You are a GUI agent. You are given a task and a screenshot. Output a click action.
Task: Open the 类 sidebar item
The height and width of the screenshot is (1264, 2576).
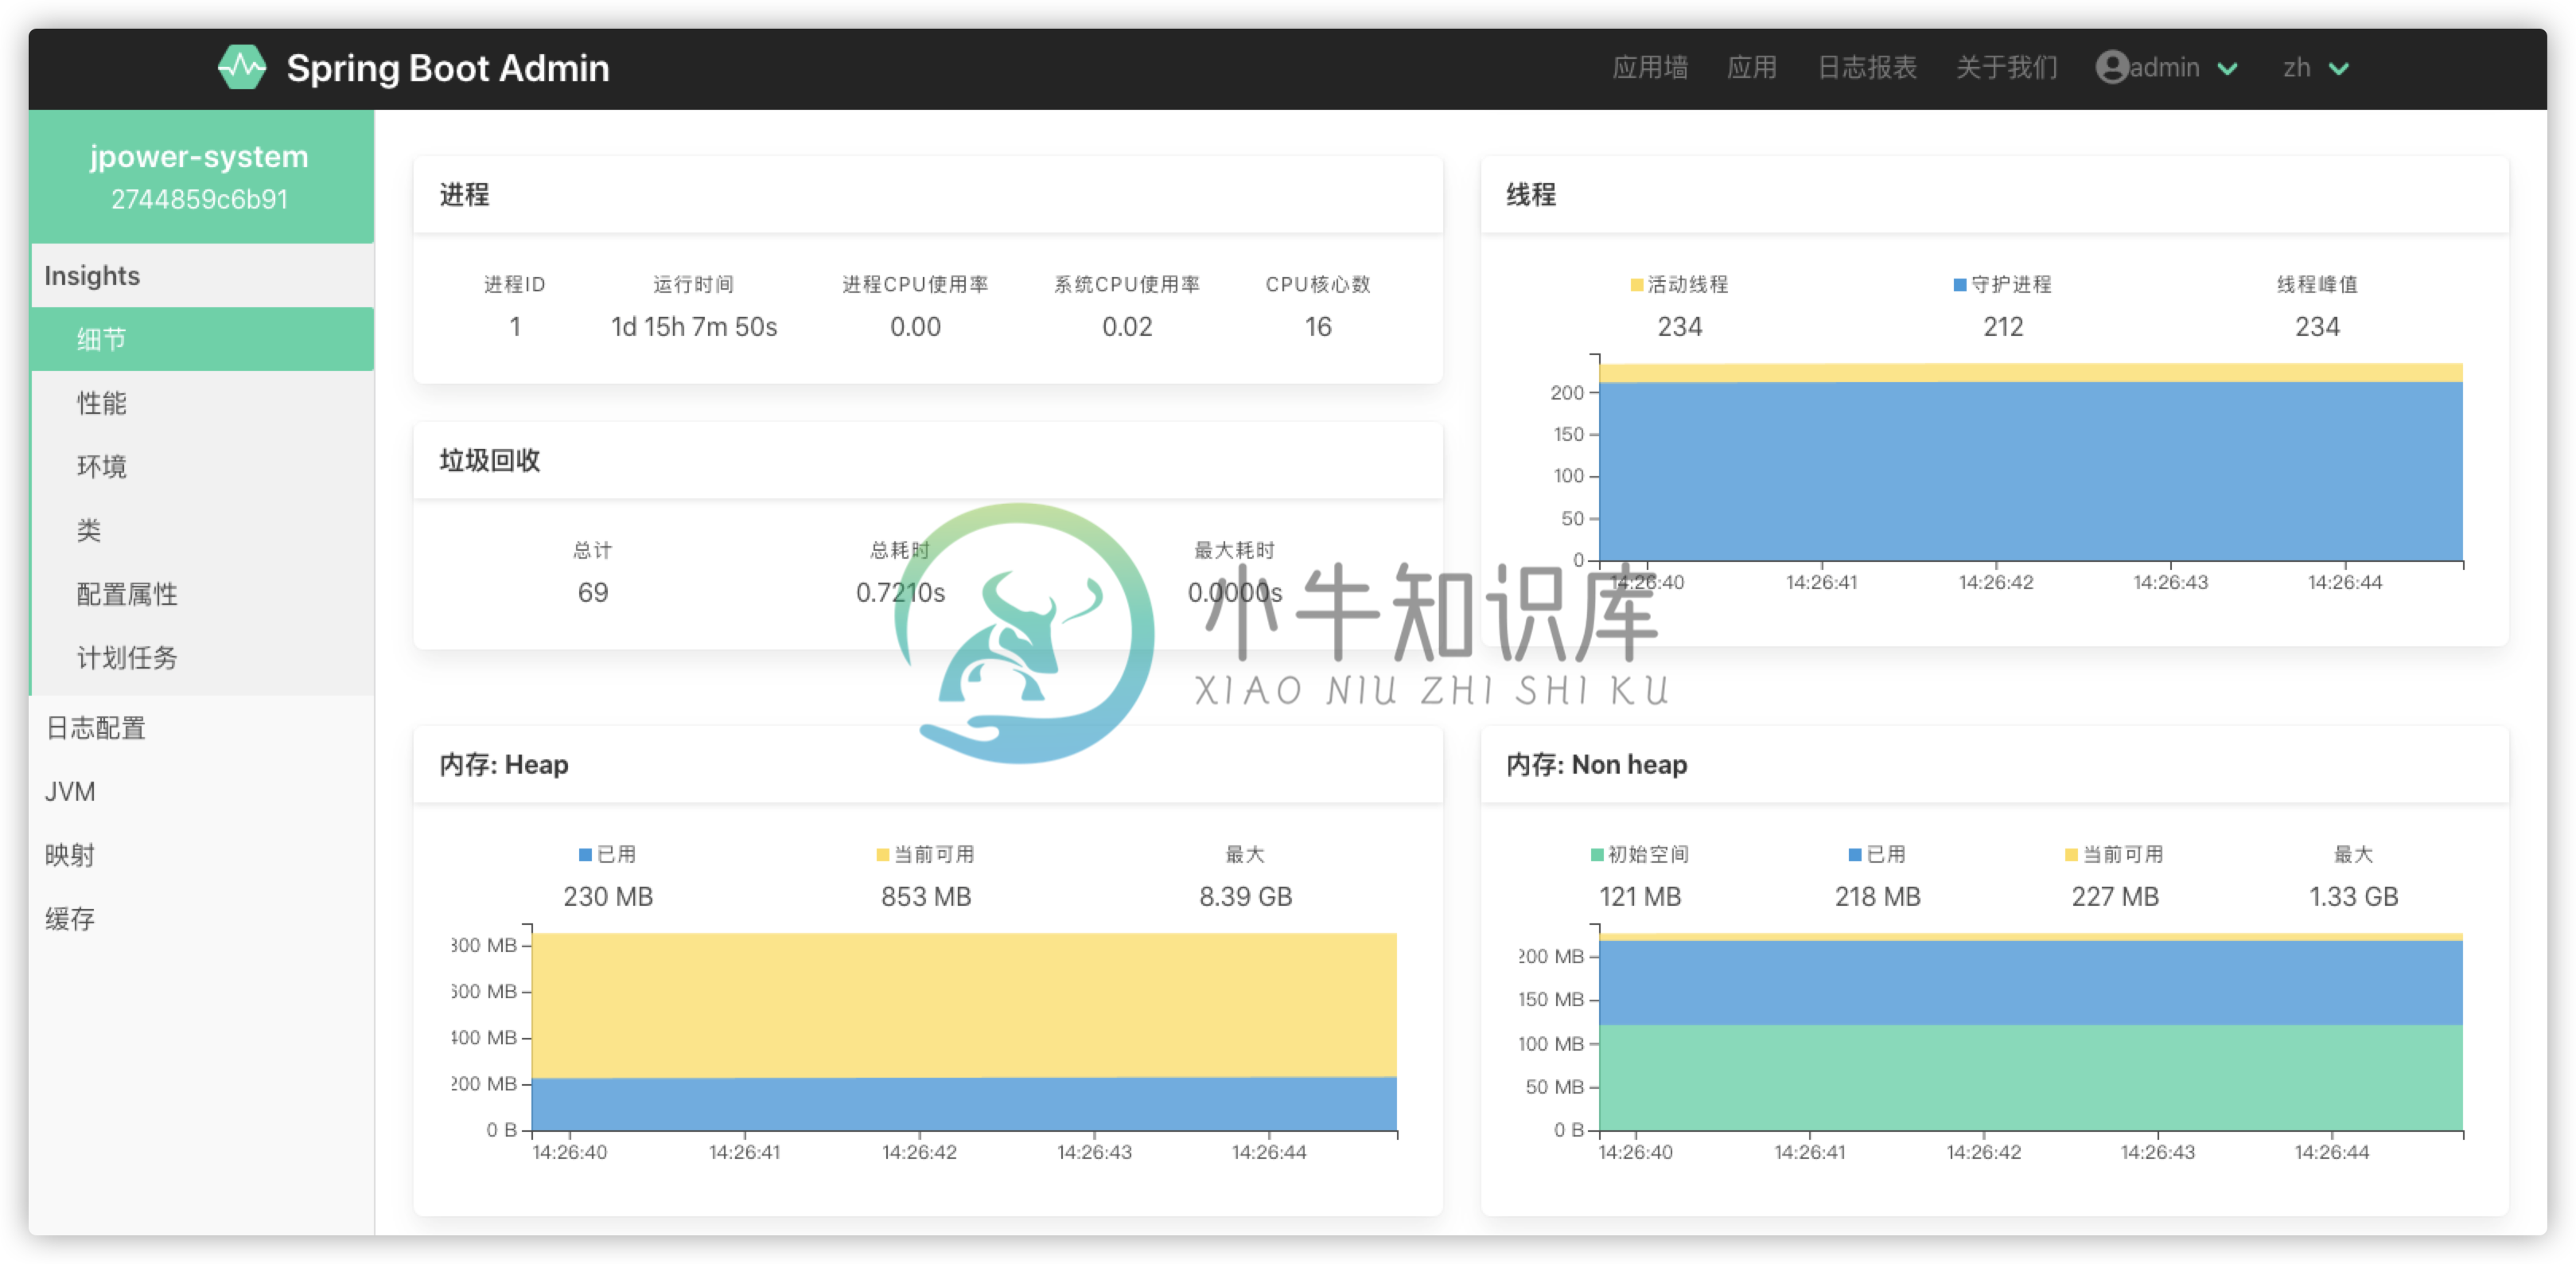[x=202, y=530]
